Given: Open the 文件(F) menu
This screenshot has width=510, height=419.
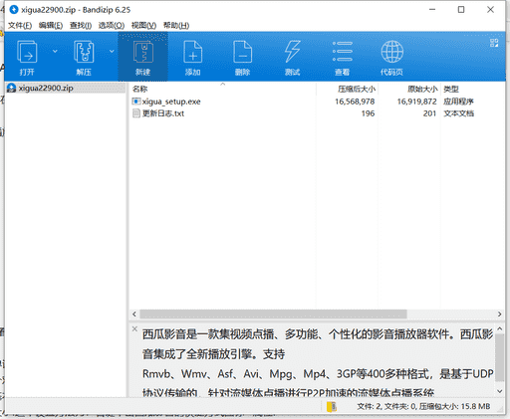Looking at the screenshot, I should pos(20,26).
